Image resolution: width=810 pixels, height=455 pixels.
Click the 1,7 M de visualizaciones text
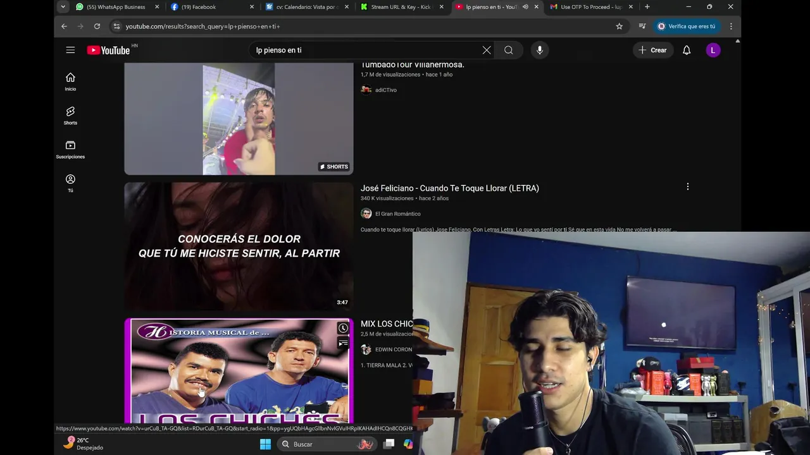click(x=390, y=75)
